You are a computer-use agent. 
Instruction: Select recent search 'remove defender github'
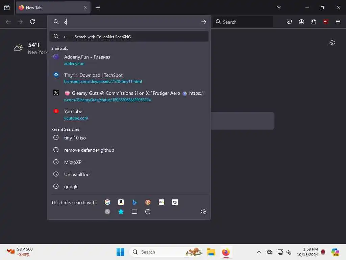coord(129,150)
